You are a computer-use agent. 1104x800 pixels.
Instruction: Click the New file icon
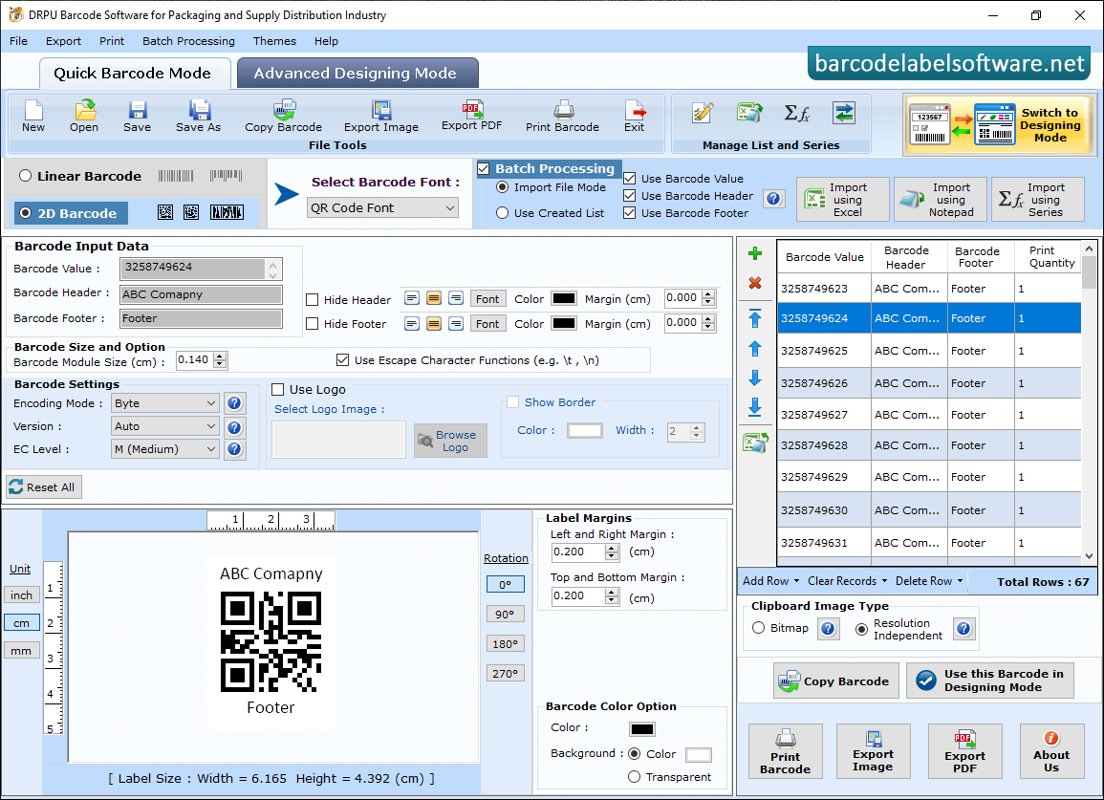(33, 110)
